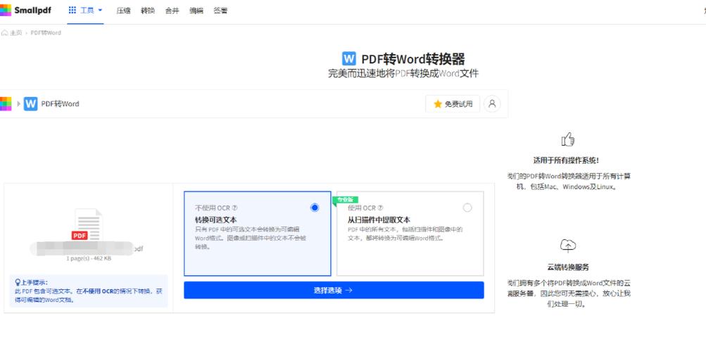Click the colorful Smallpdf square in toolbar
This screenshot has width=706, height=344.
(6, 103)
